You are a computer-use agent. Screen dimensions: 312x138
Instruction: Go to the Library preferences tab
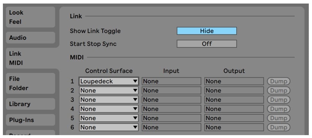(30, 104)
